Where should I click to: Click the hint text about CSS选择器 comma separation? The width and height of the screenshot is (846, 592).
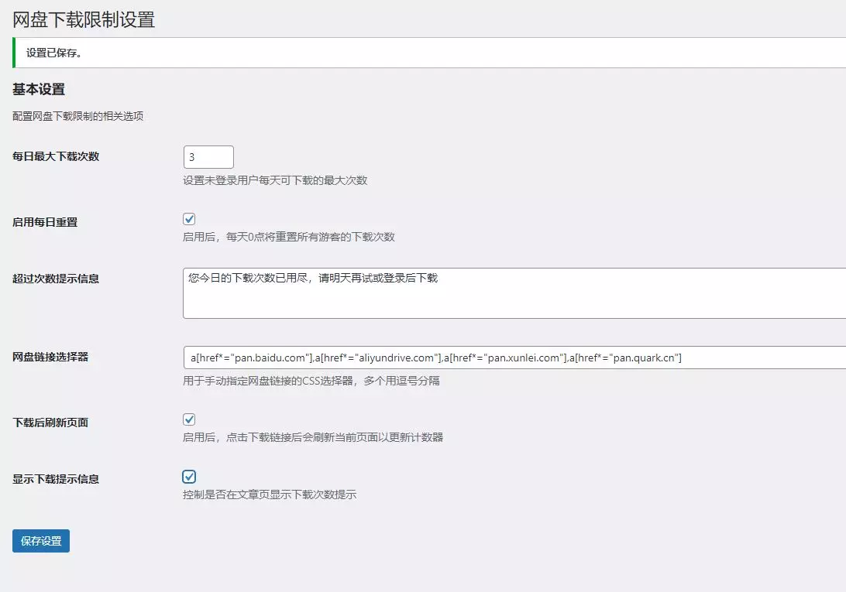[x=311, y=381]
